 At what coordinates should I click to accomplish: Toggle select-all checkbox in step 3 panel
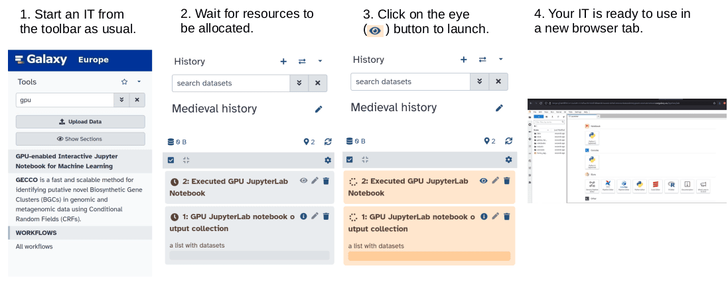click(x=350, y=160)
